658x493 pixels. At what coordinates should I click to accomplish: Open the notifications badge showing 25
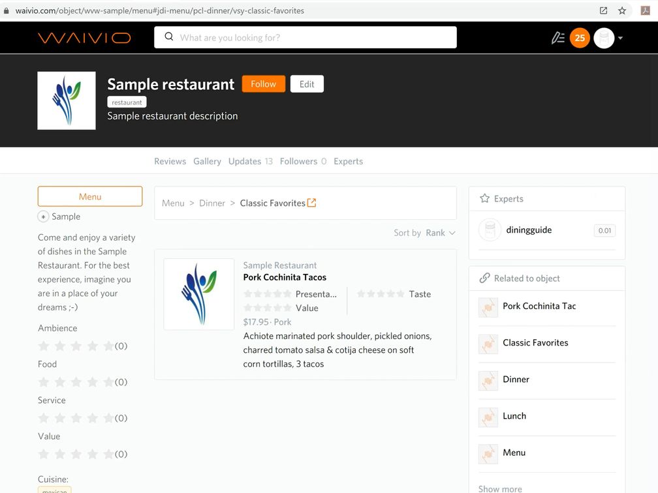pyautogui.click(x=580, y=38)
